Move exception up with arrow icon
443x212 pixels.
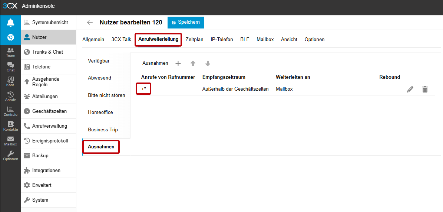tap(193, 63)
